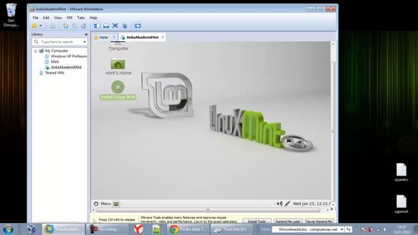Select the ziyaretci file on desktop
The height and width of the screenshot is (235, 418).
point(401,172)
